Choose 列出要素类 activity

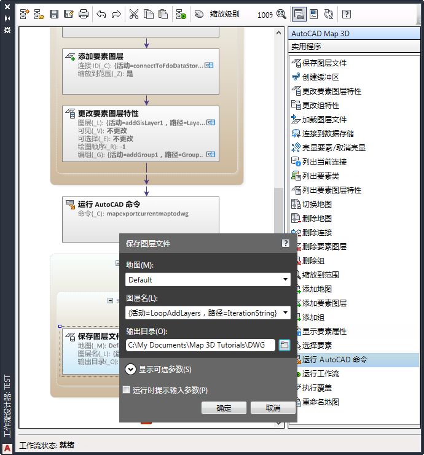(355, 176)
